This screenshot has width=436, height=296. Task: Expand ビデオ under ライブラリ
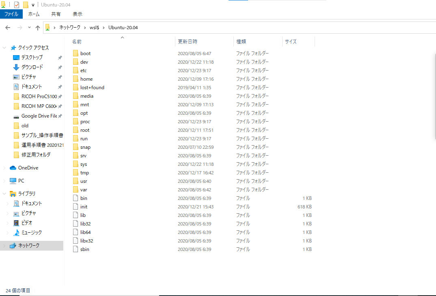click(7, 223)
